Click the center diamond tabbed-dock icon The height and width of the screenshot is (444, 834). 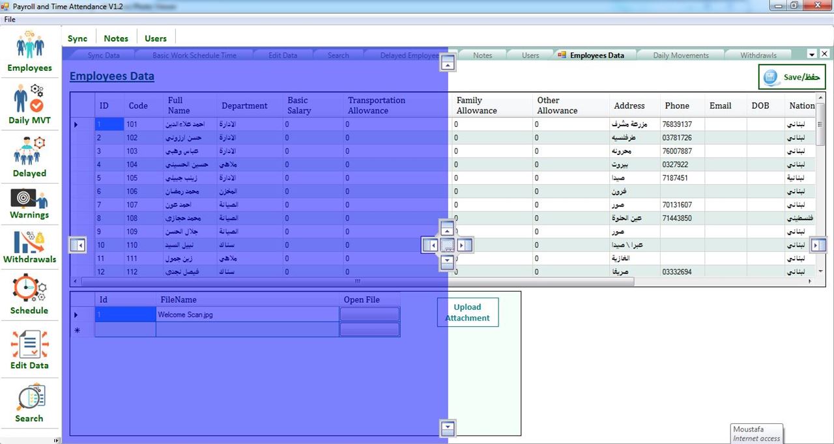click(x=447, y=245)
